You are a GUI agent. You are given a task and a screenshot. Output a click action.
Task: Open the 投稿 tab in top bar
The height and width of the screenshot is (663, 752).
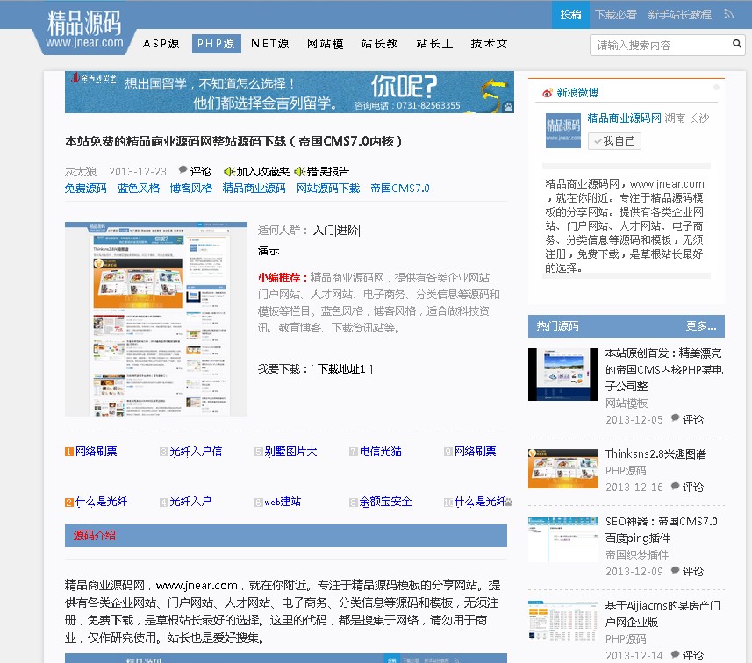pos(570,14)
